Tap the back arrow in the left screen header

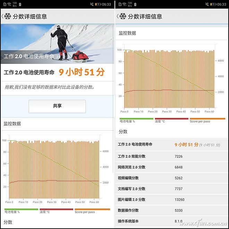(x=2, y=16)
